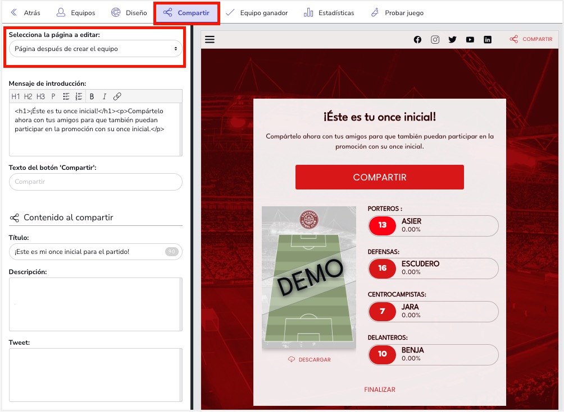The width and height of the screenshot is (564, 412).
Task: Apply bulleted list in the message editor
Action: 66,96
